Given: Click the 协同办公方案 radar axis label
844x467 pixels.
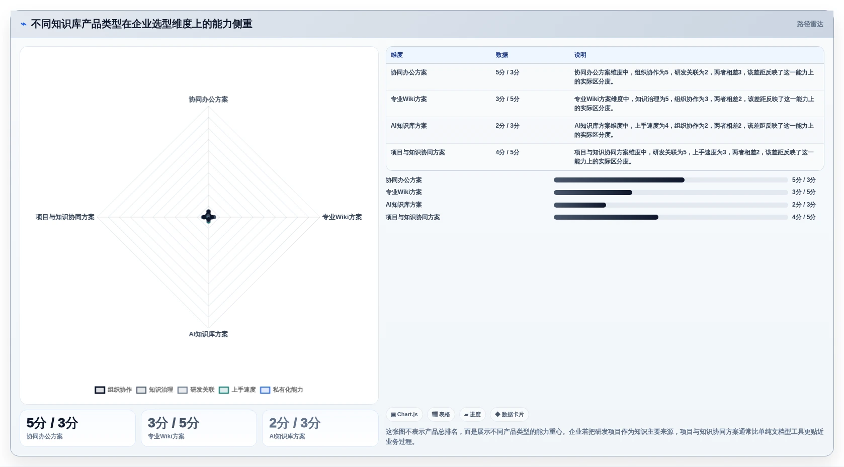Looking at the screenshot, I should (208, 100).
